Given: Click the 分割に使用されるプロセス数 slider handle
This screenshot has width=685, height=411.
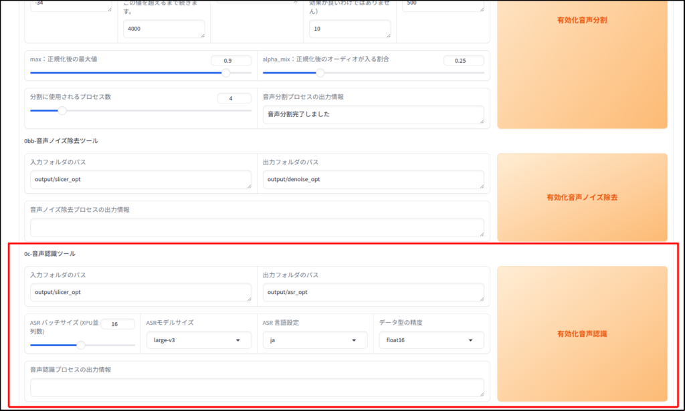Looking at the screenshot, I should [62, 110].
